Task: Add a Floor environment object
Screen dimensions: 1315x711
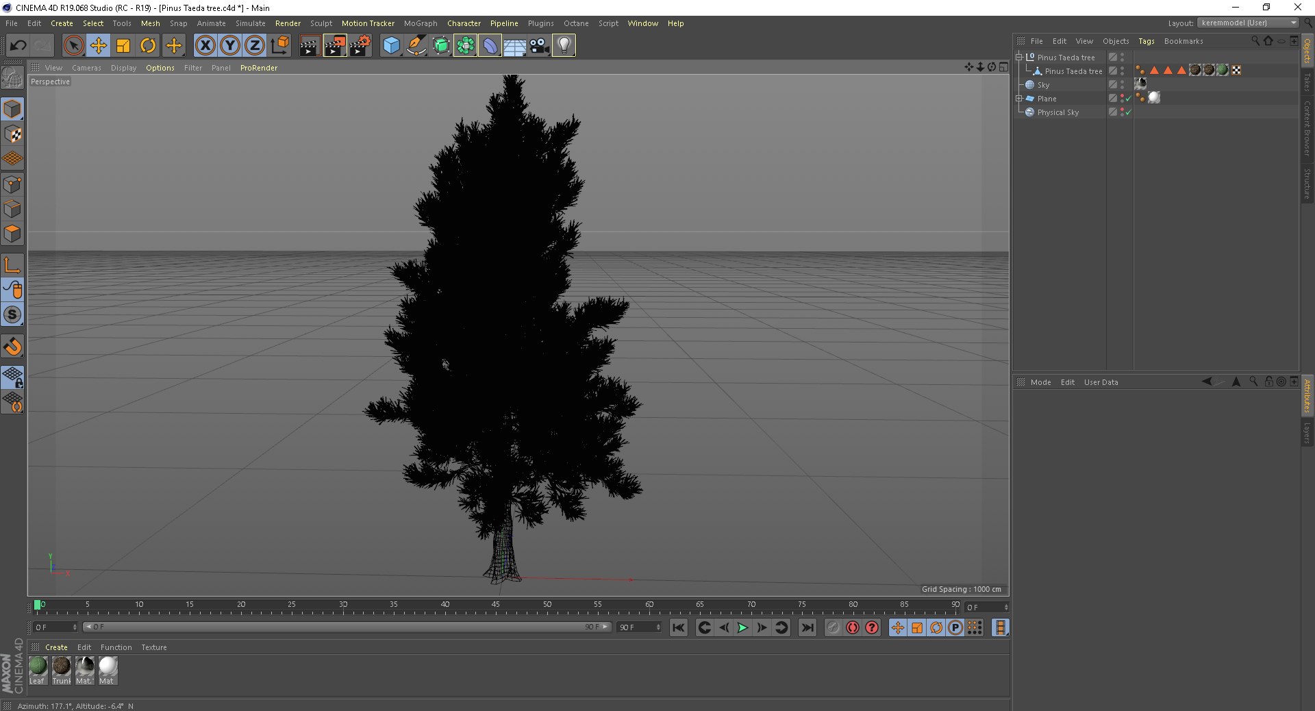Action: (x=514, y=46)
